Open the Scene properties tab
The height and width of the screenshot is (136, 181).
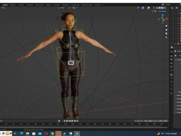tap(171, 67)
